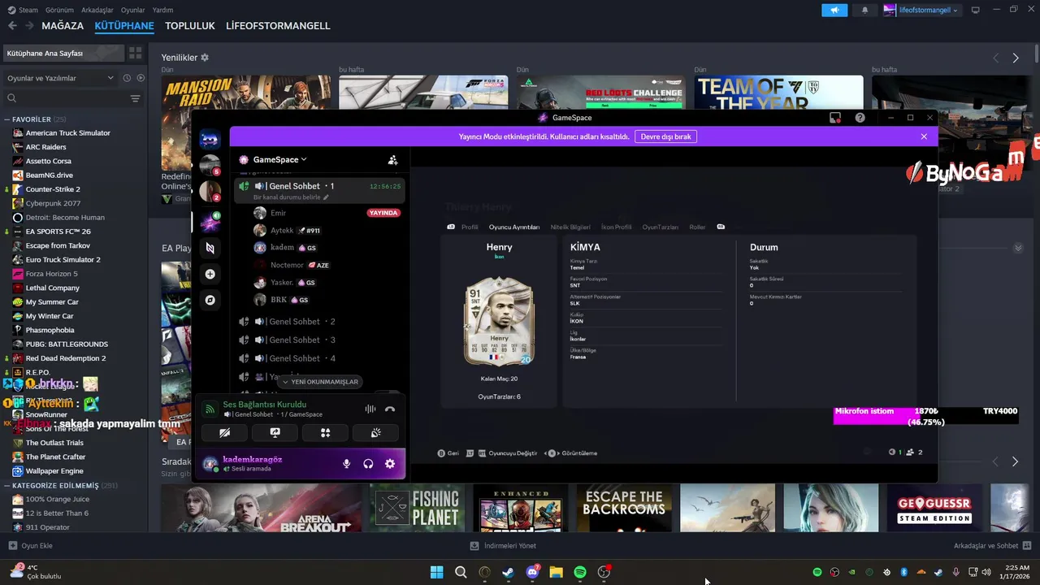Open the Start an Activity button
Viewport: 1040px width, 585px height.
pyautogui.click(x=325, y=433)
